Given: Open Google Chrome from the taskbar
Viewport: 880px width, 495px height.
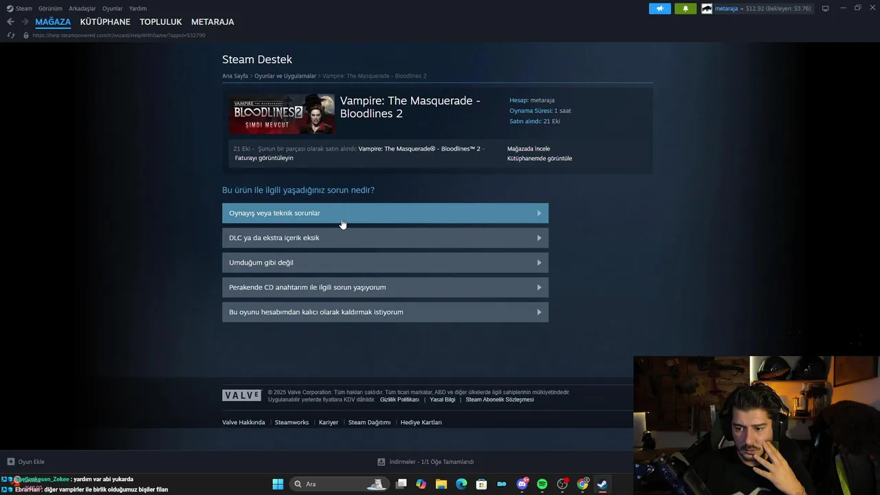Looking at the screenshot, I should point(582,484).
